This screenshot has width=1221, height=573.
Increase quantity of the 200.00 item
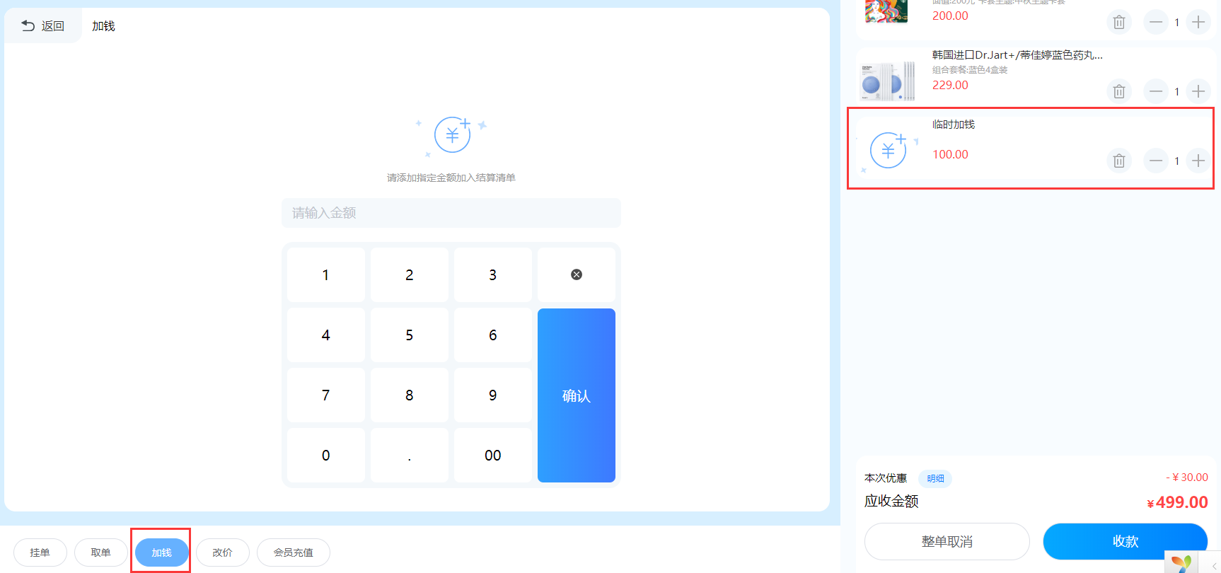click(1198, 23)
